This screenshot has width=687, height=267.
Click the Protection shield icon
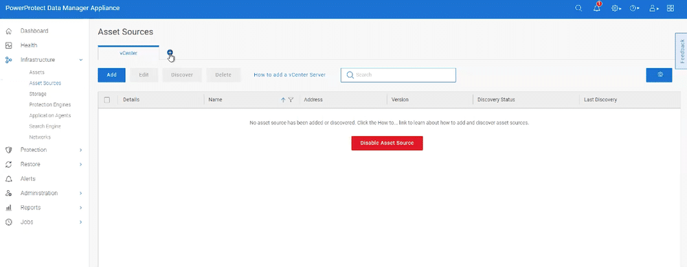point(8,150)
